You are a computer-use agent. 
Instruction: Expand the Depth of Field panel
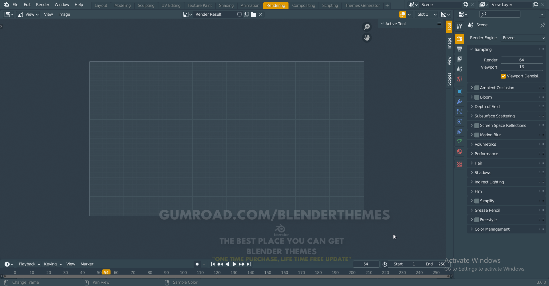point(472,107)
